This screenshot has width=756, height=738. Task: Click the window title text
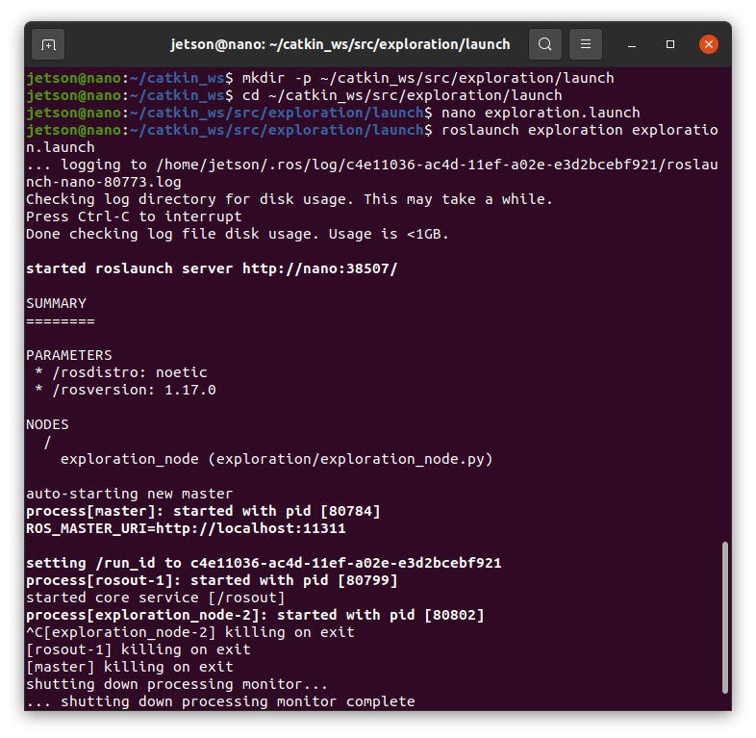click(x=340, y=44)
